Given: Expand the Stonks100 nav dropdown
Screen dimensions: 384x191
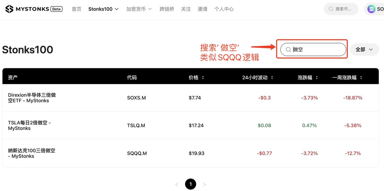Looking at the screenshot, I should (103, 9).
